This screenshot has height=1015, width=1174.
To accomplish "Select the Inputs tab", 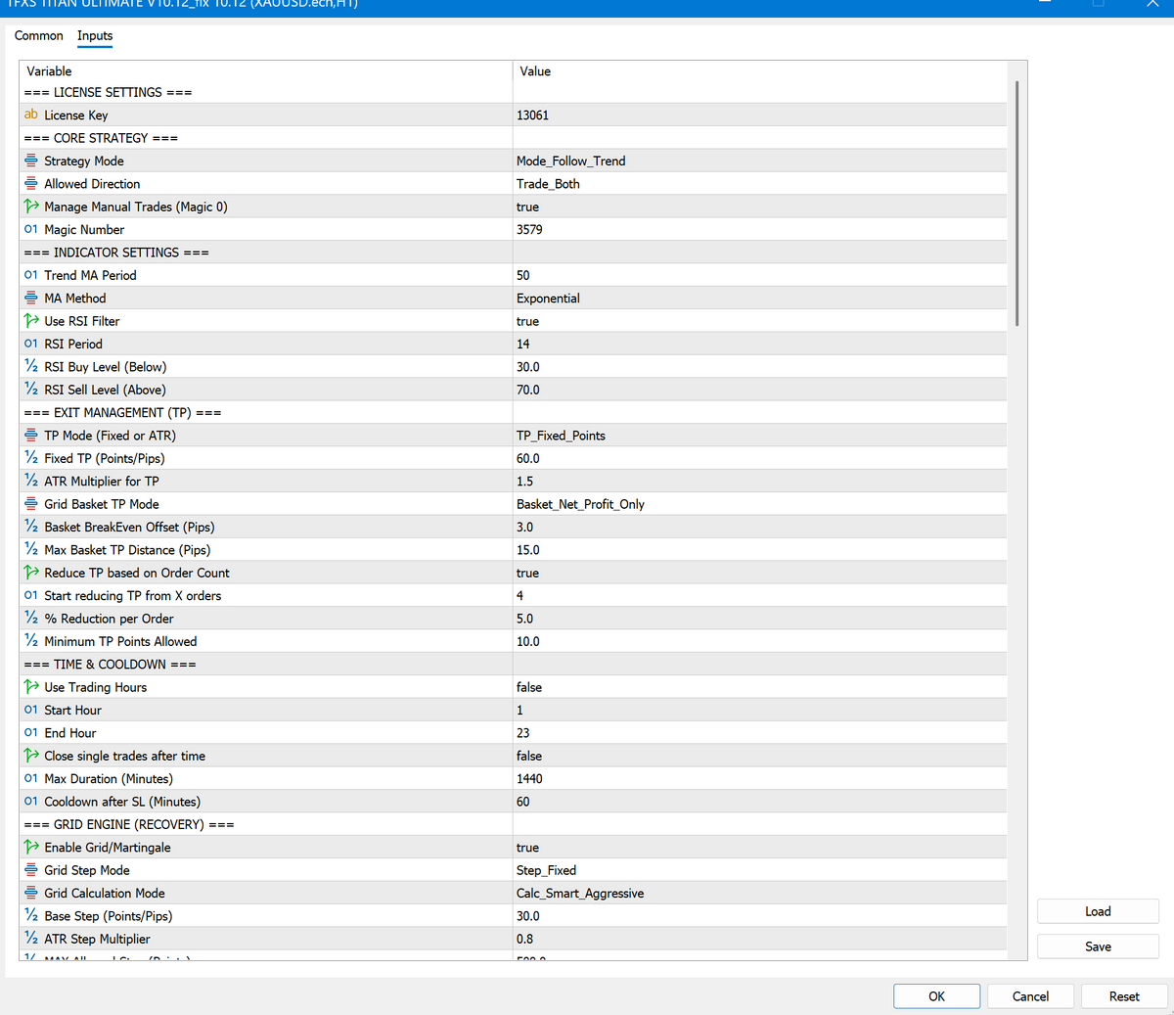I will coord(95,36).
